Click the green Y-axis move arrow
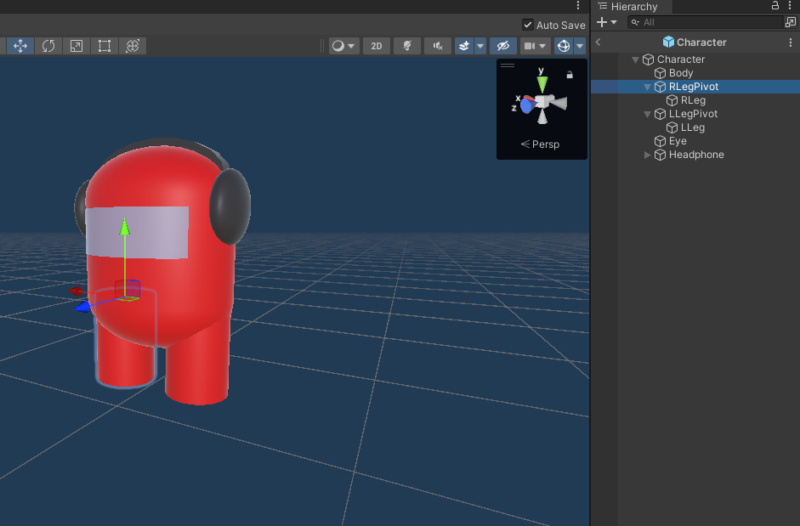This screenshot has height=526, width=800. pyautogui.click(x=124, y=227)
